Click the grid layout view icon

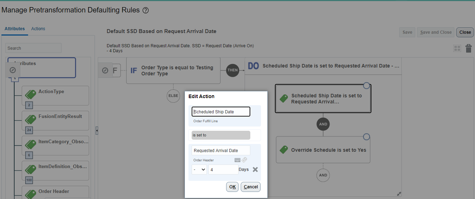pyautogui.click(x=457, y=48)
